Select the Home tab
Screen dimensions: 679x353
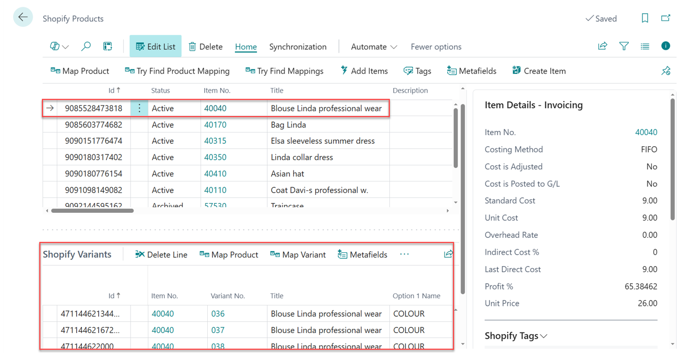pos(246,47)
